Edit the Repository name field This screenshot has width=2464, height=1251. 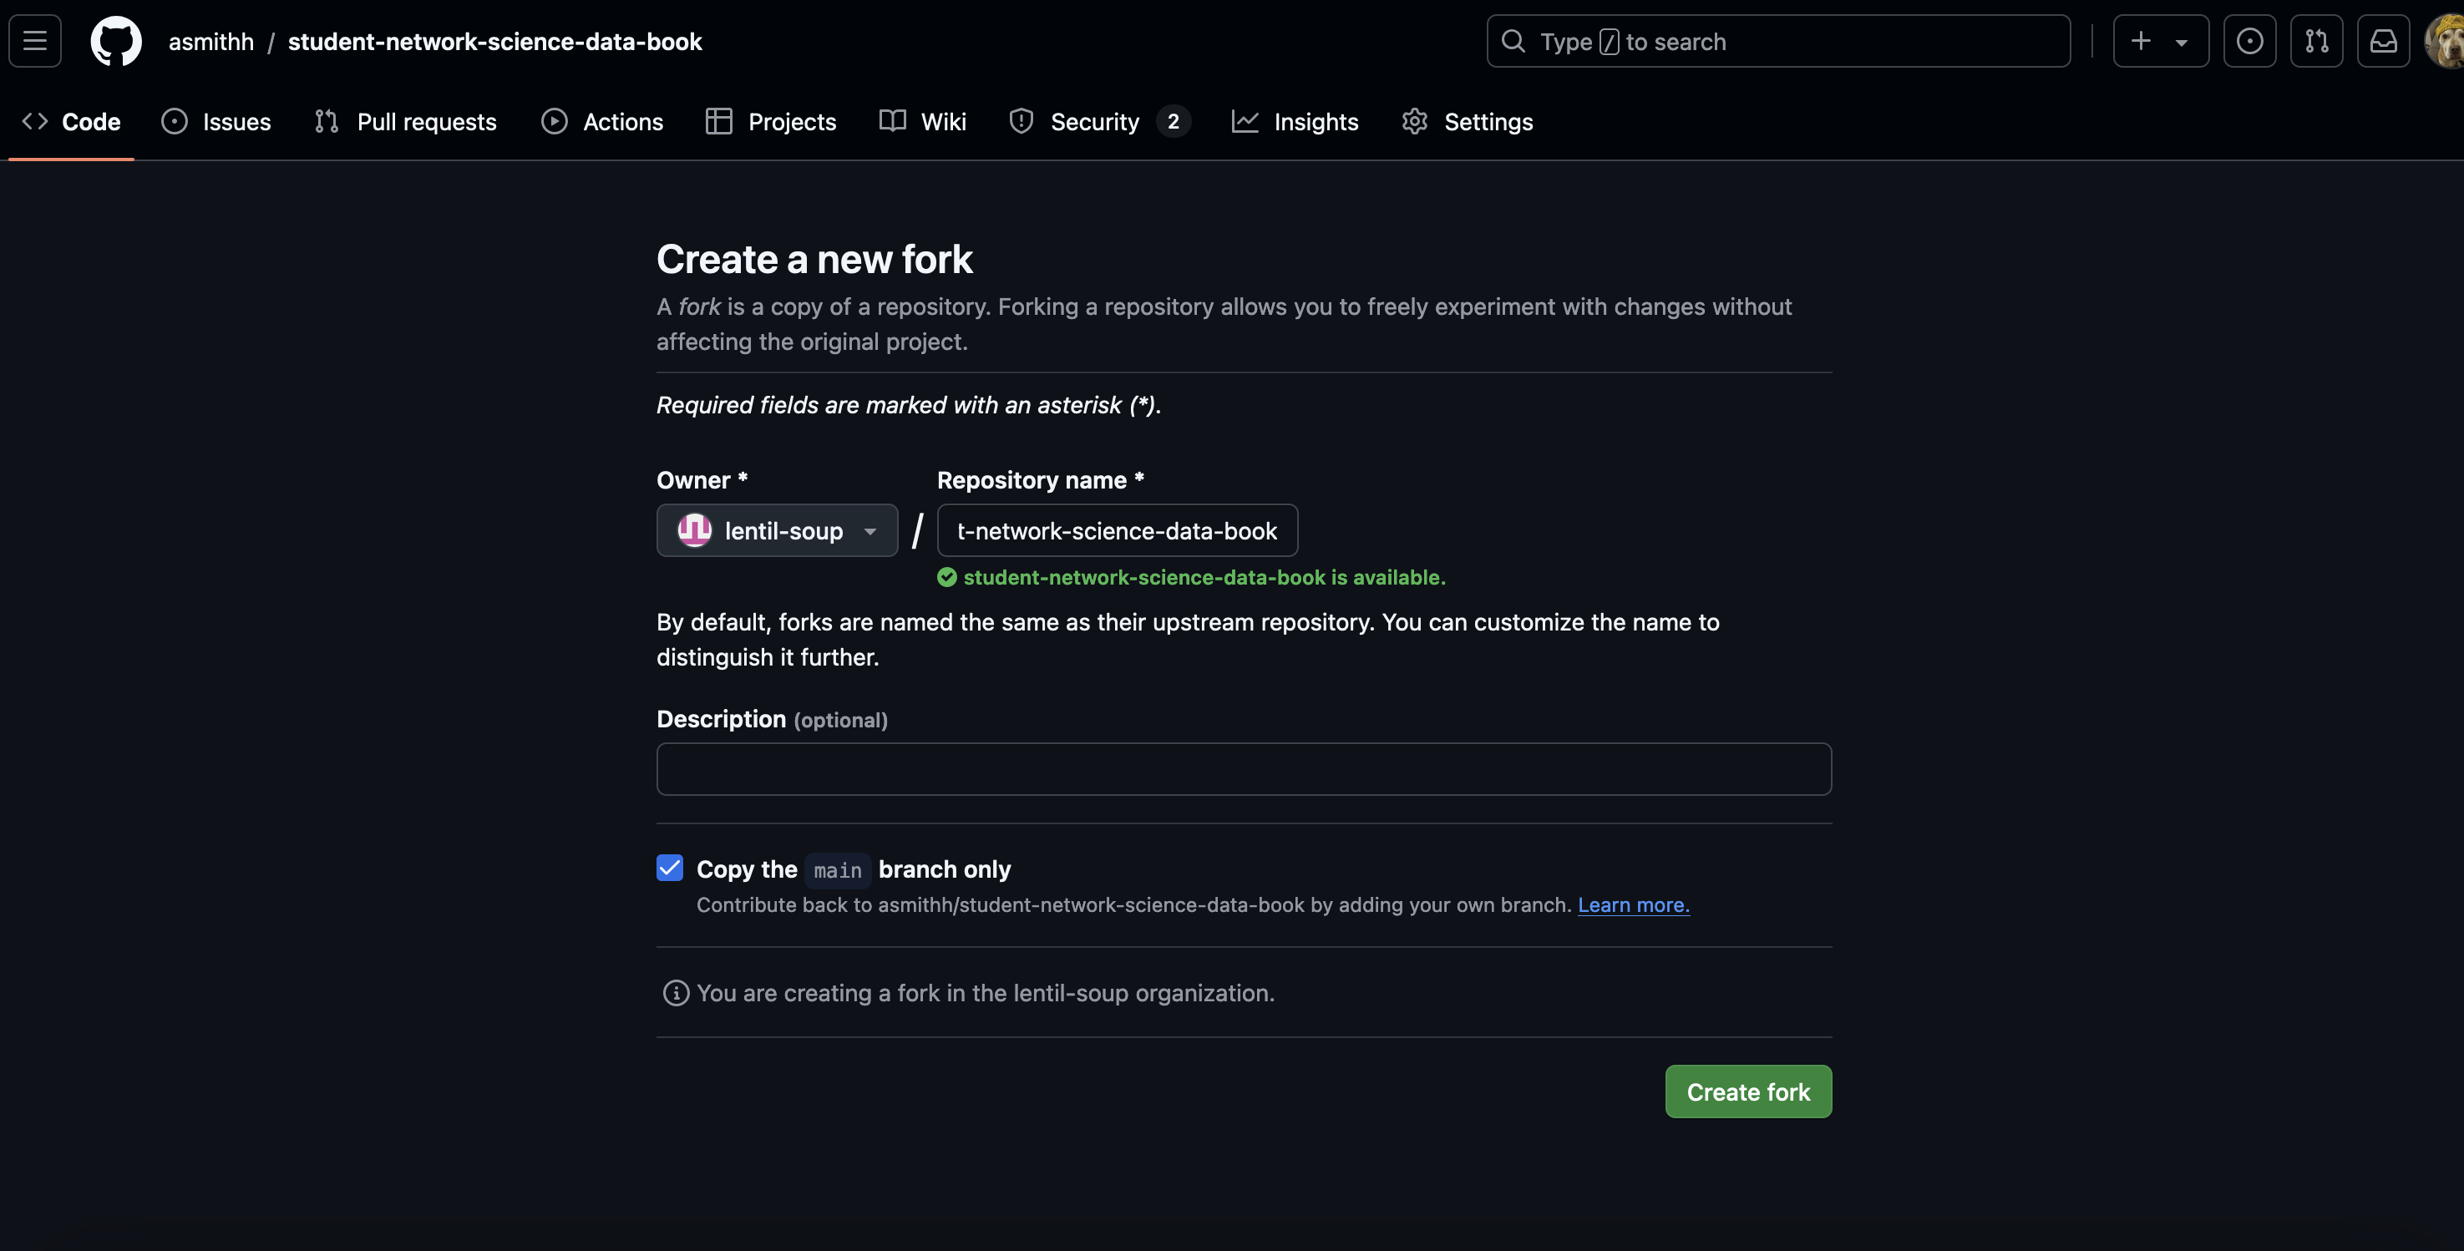1118,529
